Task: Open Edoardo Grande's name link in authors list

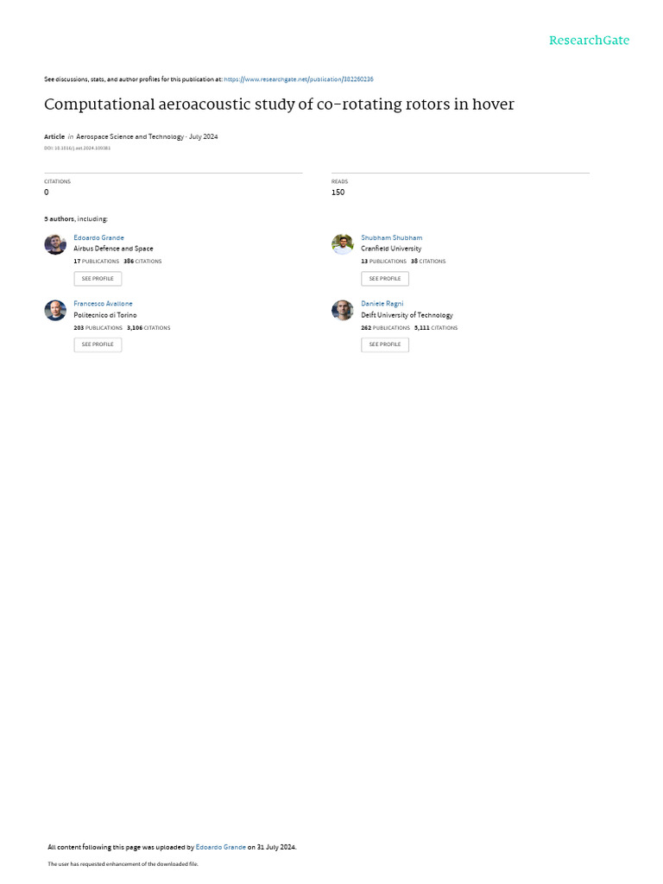Action: click(98, 237)
